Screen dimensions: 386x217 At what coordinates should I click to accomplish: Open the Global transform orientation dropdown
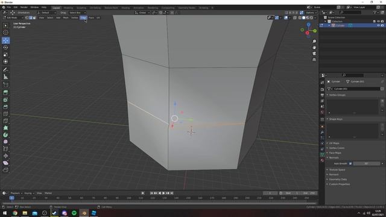pyautogui.click(x=142, y=13)
